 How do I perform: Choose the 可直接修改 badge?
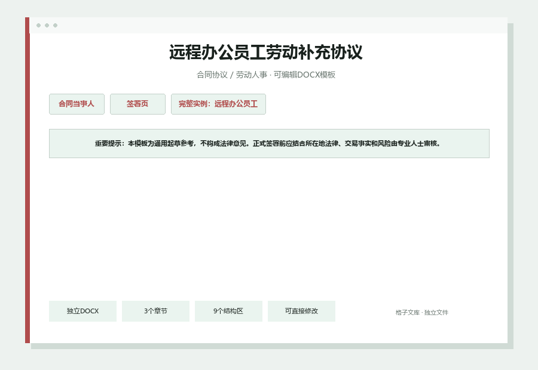pyautogui.click(x=301, y=311)
